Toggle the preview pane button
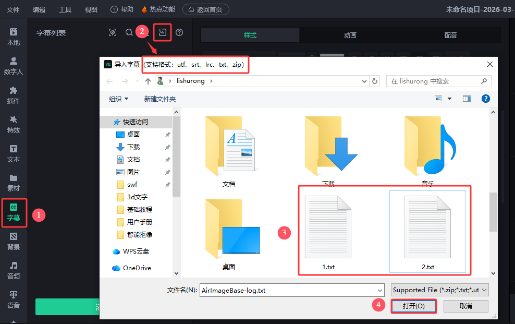Image resolution: width=515 pixels, height=324 pixels. pyautogui.click(x=467, y=99)
